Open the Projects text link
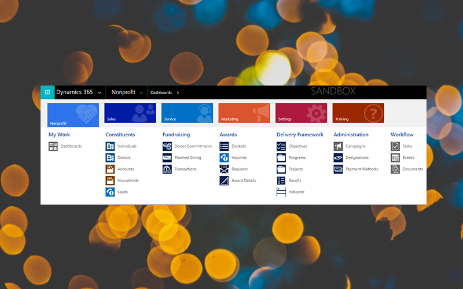 (296, 169)
